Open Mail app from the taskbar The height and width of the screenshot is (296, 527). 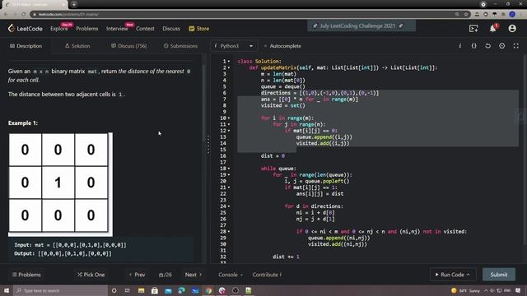(168, 290)
